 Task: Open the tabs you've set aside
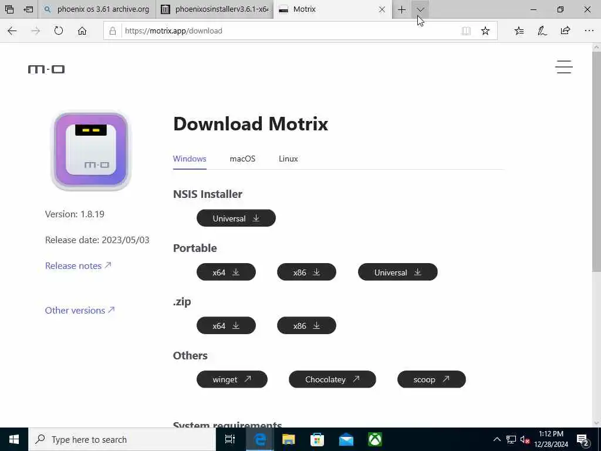pos(9,9)
